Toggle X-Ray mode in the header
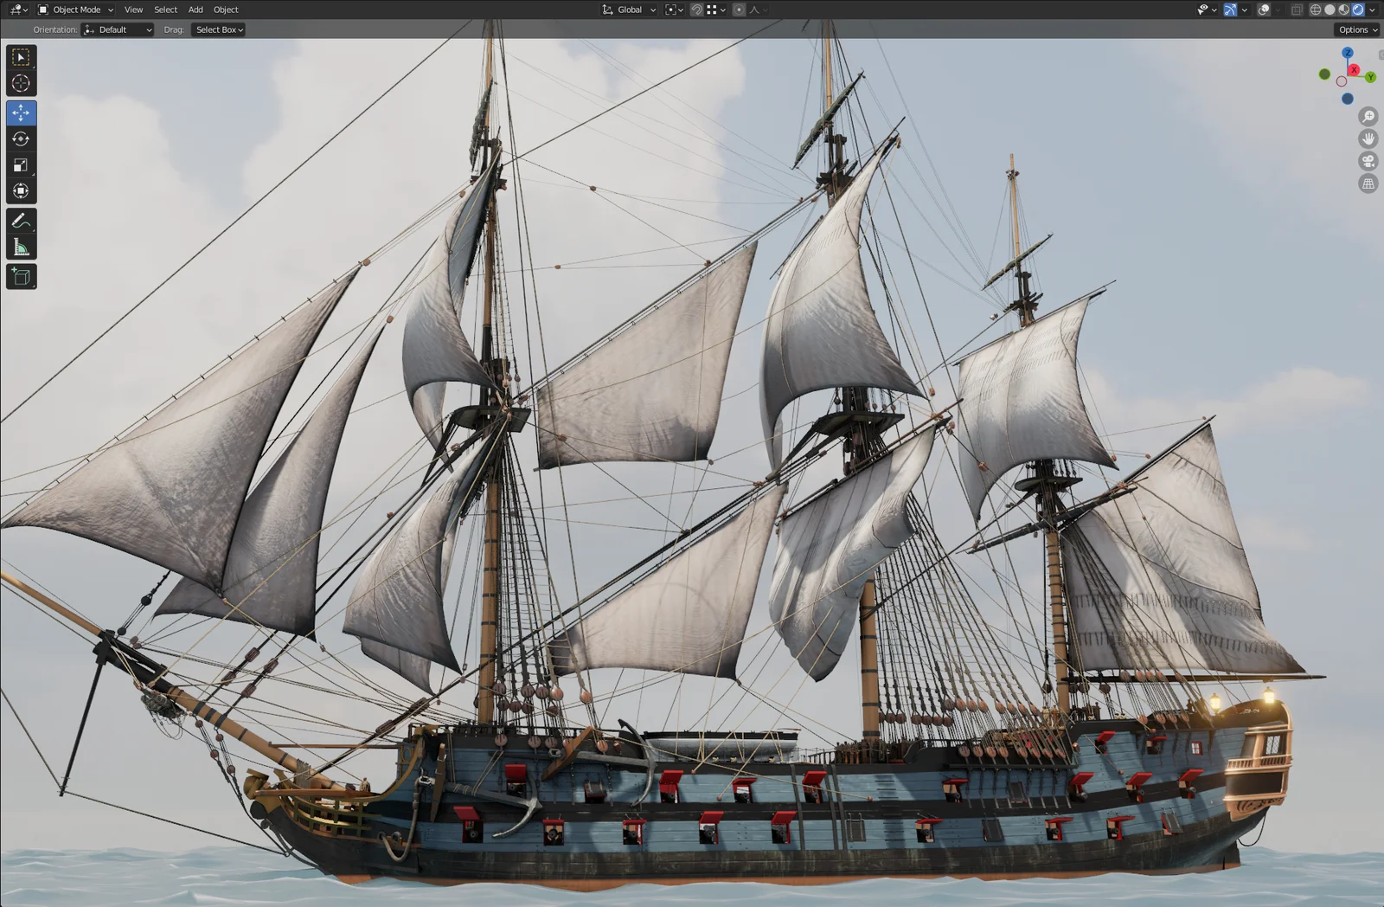 [1297, 10]
